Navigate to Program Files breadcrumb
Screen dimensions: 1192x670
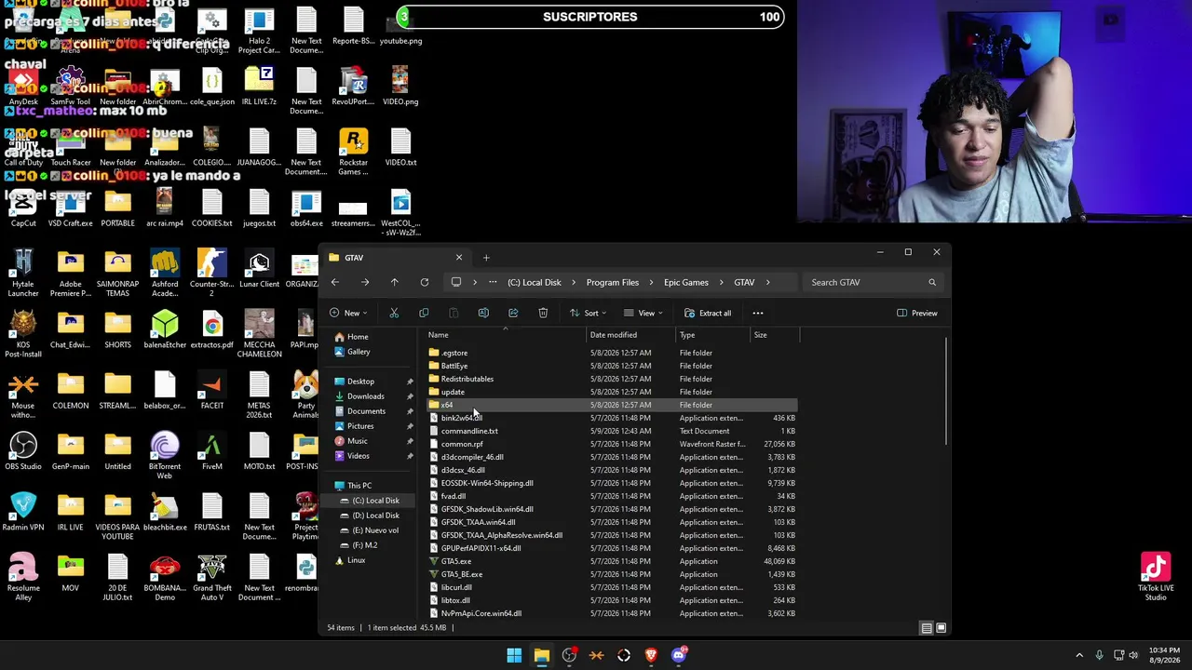[613, 282]
